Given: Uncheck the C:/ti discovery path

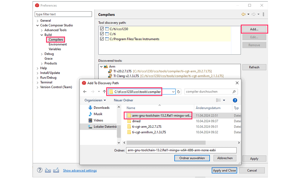Looking at the screenshot, I should click(102, 34).
